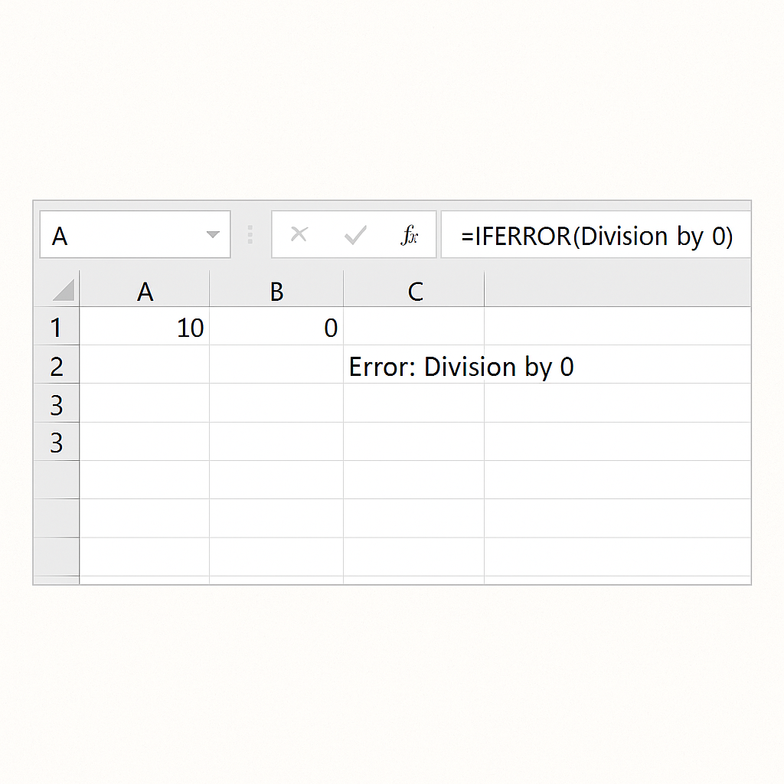Expand the Name Box dropdown arrow
This screenshot has height=784, width=784.
pos(214,235)
